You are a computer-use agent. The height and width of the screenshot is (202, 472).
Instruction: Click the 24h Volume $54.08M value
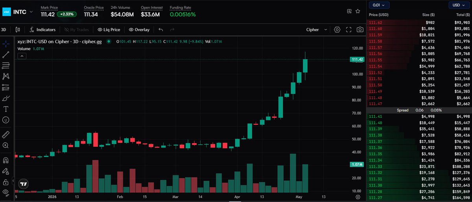122,15
